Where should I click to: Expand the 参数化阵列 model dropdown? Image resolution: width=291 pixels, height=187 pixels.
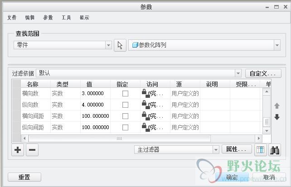click(277, 45)
